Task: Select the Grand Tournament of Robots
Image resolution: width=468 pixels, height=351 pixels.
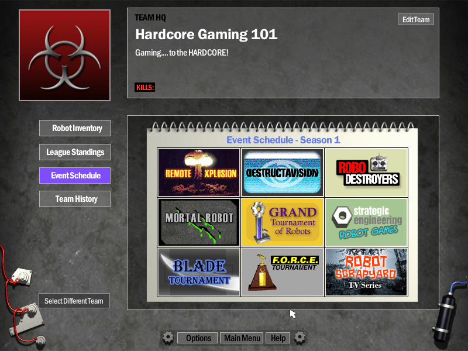Action: coord(282,222)
